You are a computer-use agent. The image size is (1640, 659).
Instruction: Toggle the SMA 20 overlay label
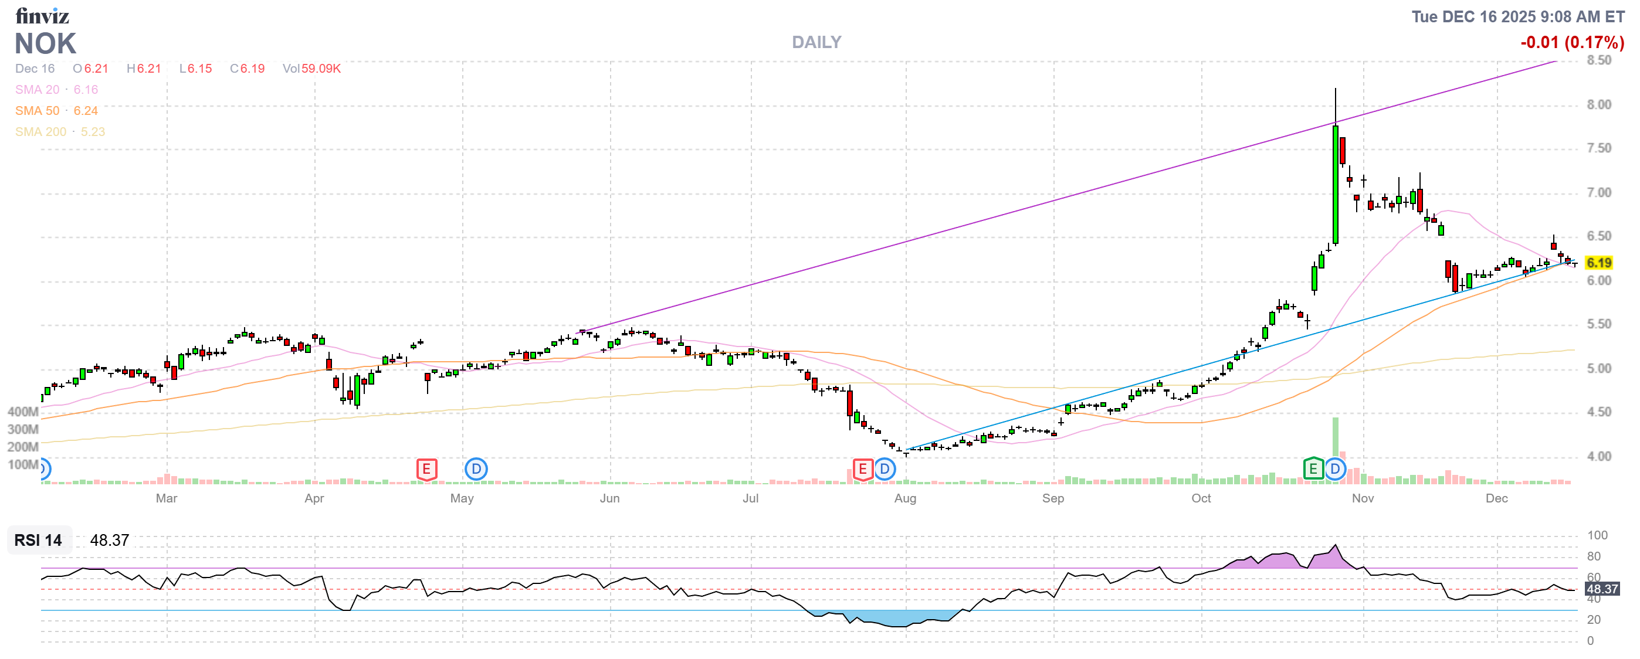pyautogui.click(x=38, y=90)
